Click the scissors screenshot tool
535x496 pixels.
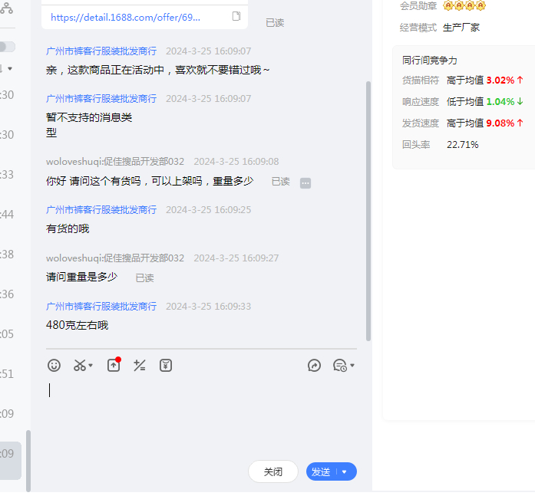click(x=80, y=366)
